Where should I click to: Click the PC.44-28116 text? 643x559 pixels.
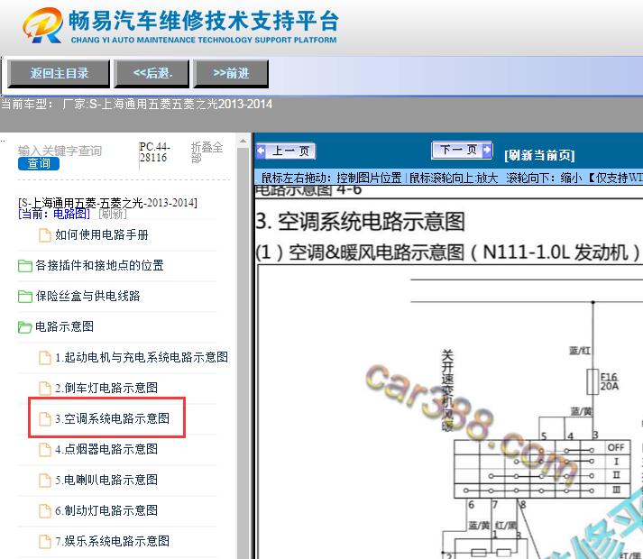pyautogui.click(x=154, y=152)
